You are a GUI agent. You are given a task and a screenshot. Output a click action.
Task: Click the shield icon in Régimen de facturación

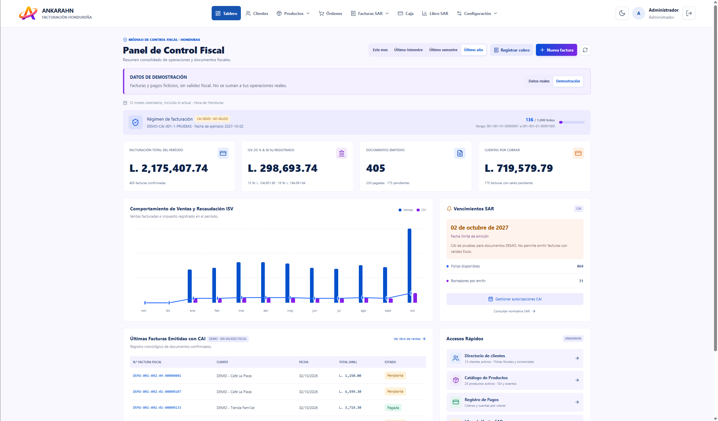(x=136, y=122)
